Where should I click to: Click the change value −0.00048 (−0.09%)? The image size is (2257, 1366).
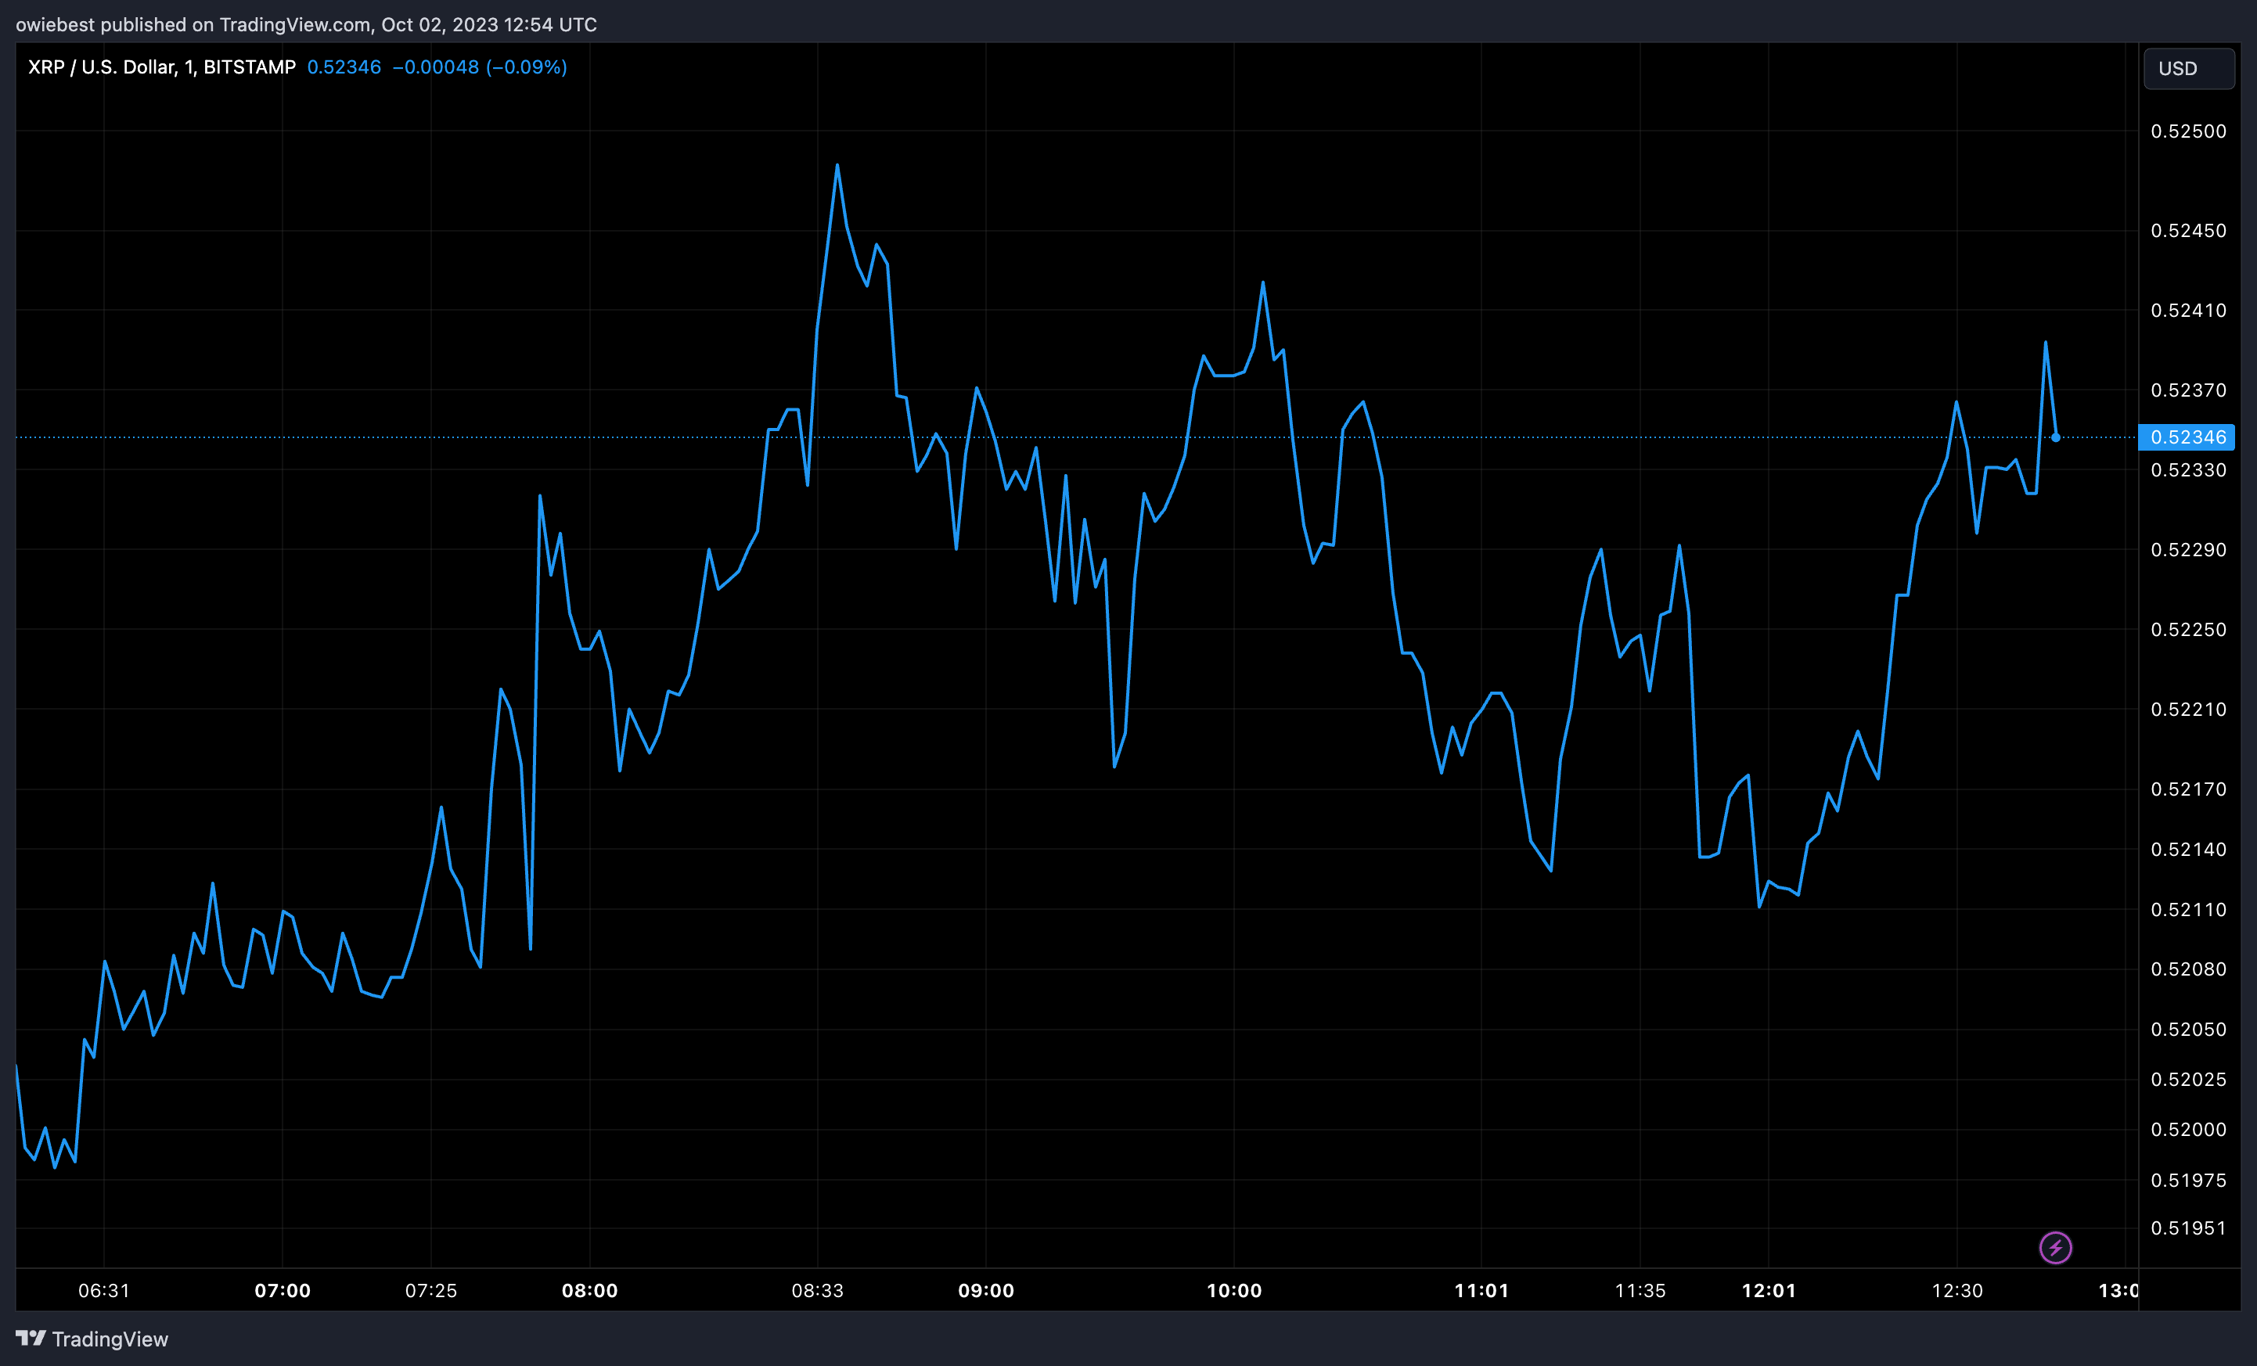(480, 67)
